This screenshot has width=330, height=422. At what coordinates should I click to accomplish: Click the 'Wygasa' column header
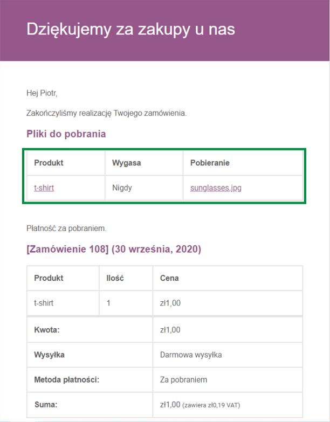[127, 163]
